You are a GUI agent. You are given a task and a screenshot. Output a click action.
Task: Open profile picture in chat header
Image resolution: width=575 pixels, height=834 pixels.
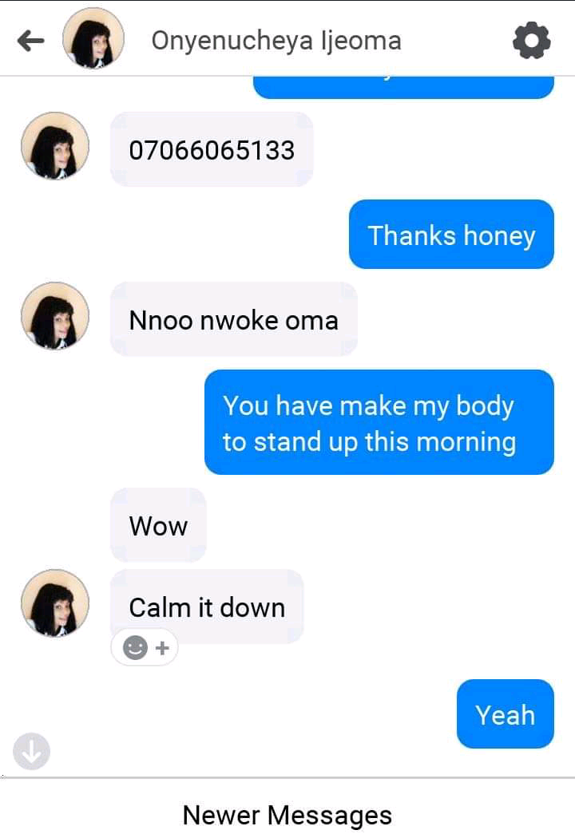(93, 38)
